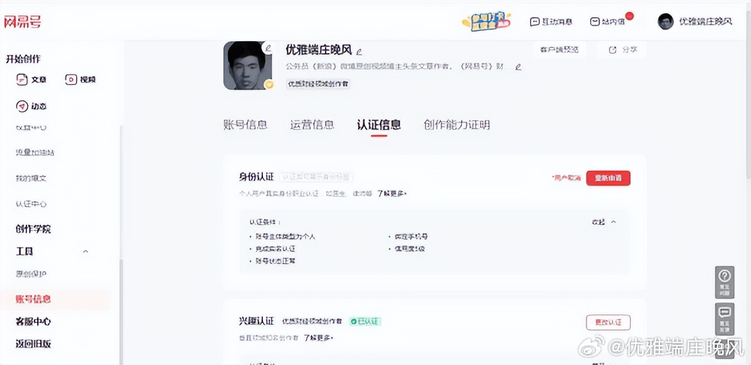The width and height of the screenshot is (751, 365).
Task: Open 原创保护 under 工具
Action: pyautogui.click(x=31, y=274)
